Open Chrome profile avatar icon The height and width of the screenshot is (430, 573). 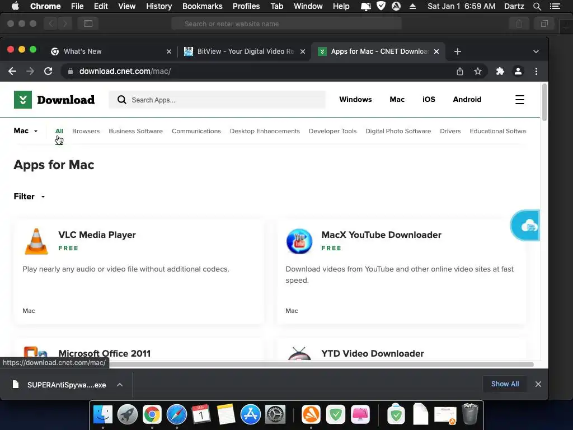click(x=518, y=71)
